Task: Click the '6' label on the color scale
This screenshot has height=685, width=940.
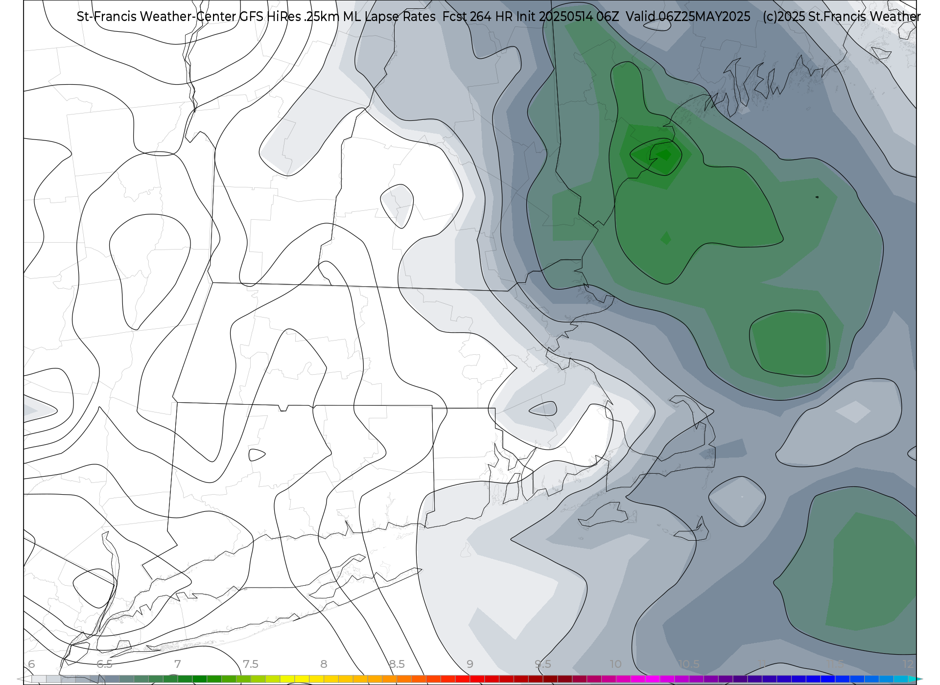Action: point(31,664)
